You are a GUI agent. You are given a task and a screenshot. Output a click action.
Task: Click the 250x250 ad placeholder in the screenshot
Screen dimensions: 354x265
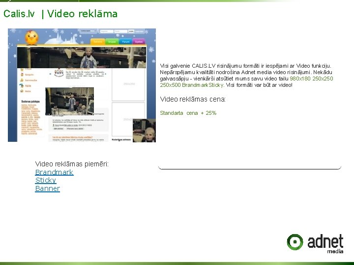click(x=128, y=84)
